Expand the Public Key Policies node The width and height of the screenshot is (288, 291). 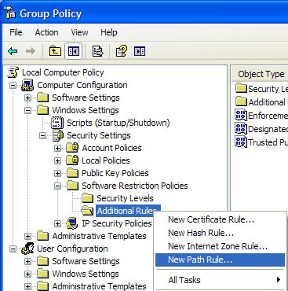[x=57, y=173]
